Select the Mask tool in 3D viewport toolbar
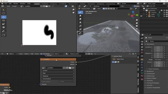The height and width of the screenshot is (94, 168). [80, 29]
